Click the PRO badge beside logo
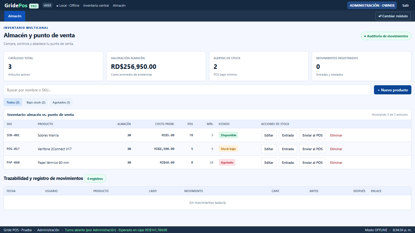 tap(34, 6)
